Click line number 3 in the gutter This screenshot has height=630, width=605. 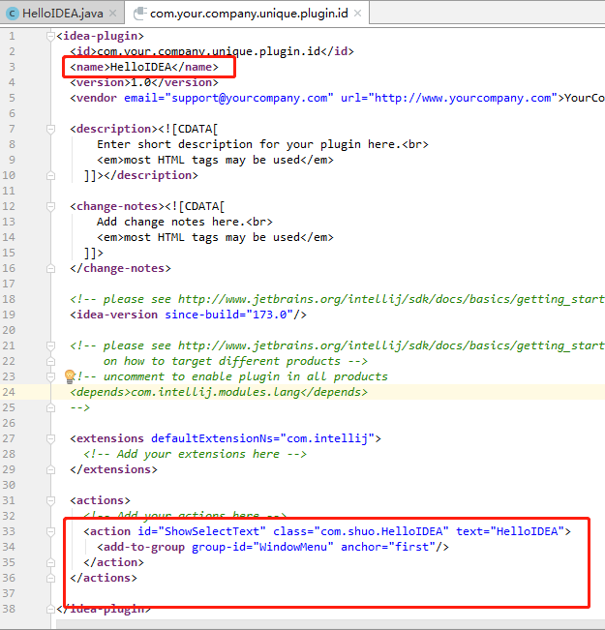(12, 67)
